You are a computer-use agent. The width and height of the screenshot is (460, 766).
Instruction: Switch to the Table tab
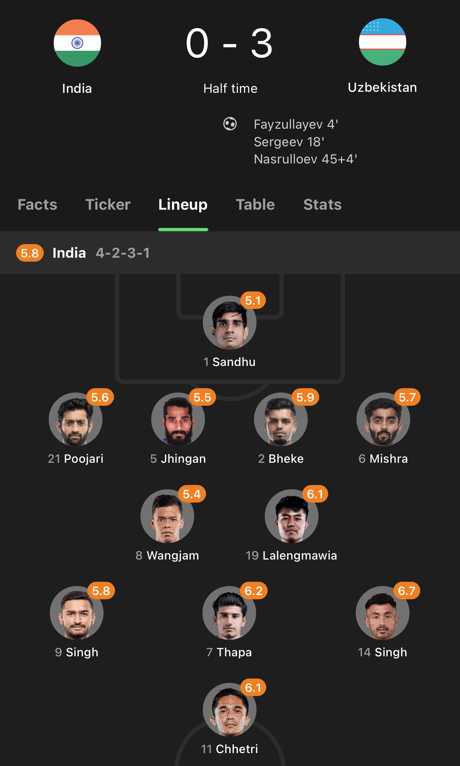pos(255,205)
